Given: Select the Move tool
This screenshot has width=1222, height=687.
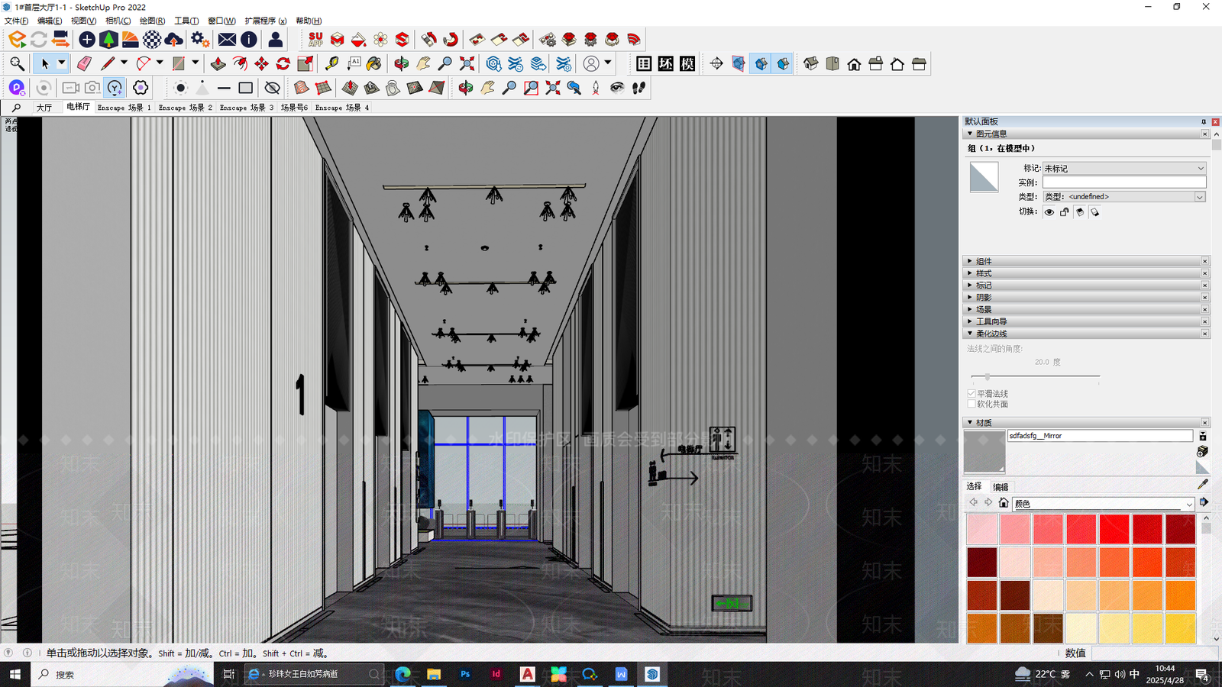Looking at the screenshot, I should tap(261, 63).
